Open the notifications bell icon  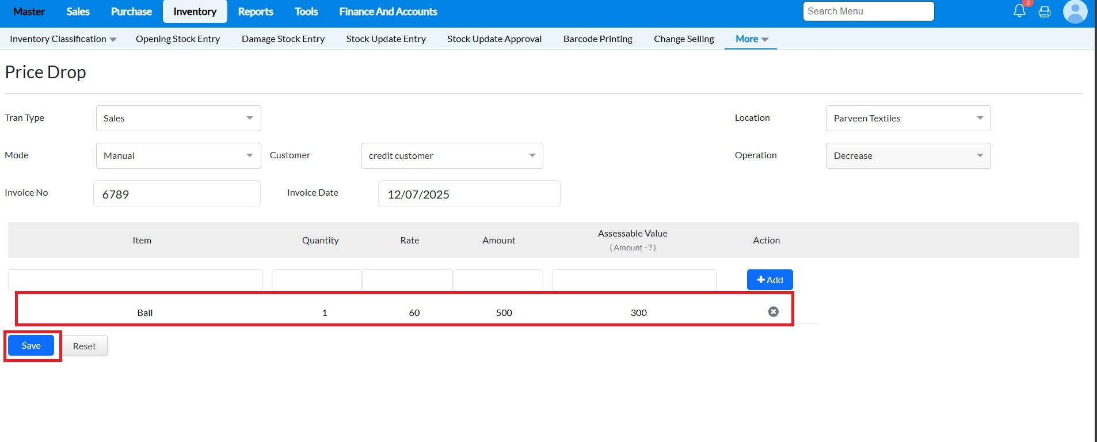1019,11
